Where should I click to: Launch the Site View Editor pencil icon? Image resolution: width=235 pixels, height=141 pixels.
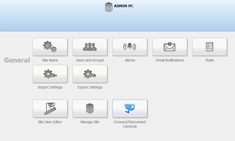coord(50,109)
